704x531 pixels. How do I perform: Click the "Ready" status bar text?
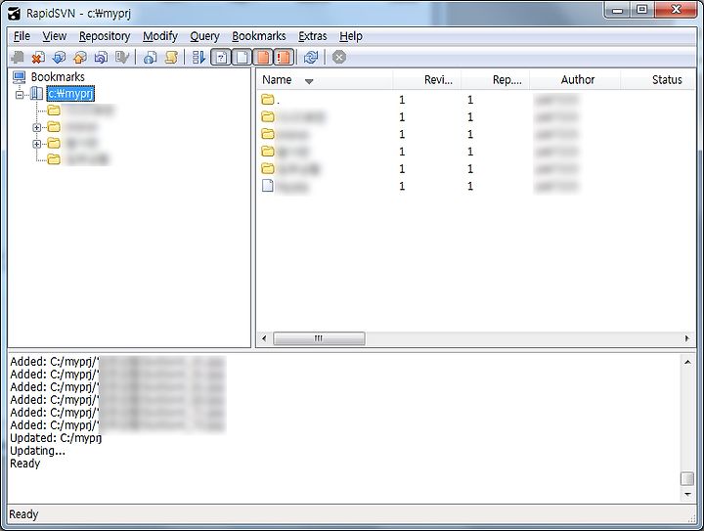[23, 514]
